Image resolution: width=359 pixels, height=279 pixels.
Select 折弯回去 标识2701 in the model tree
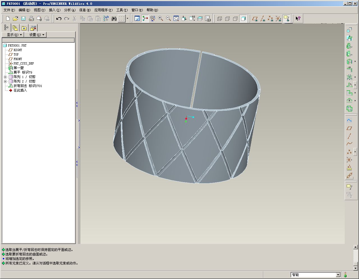coord(28,86)
